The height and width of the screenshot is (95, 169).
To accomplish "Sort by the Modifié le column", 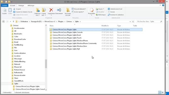I will pyautogui.click(x=109, y=26).
